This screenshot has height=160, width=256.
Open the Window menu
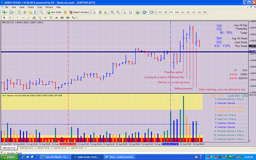coord(49,7)
